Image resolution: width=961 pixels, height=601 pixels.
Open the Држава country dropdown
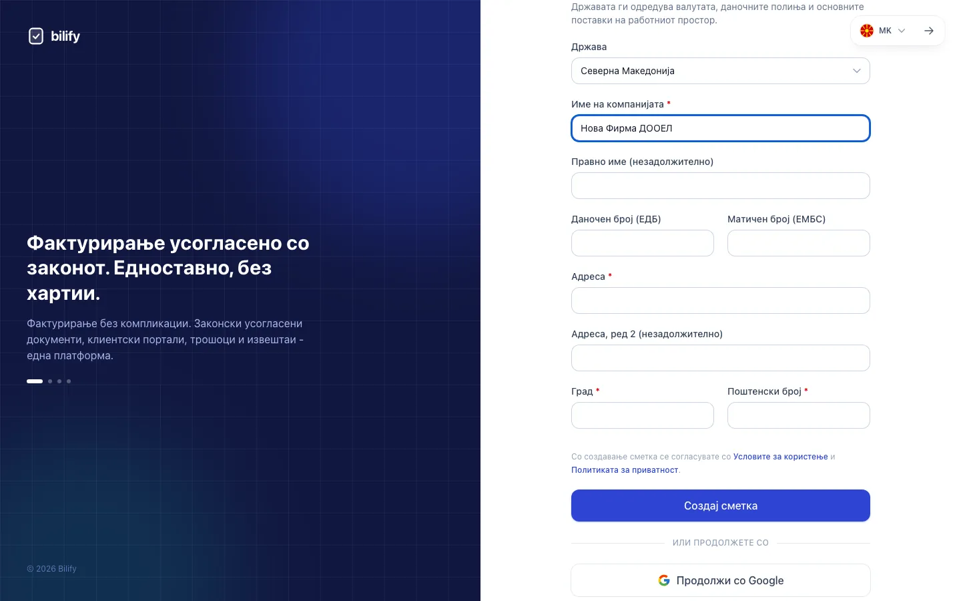pos(721,71)
